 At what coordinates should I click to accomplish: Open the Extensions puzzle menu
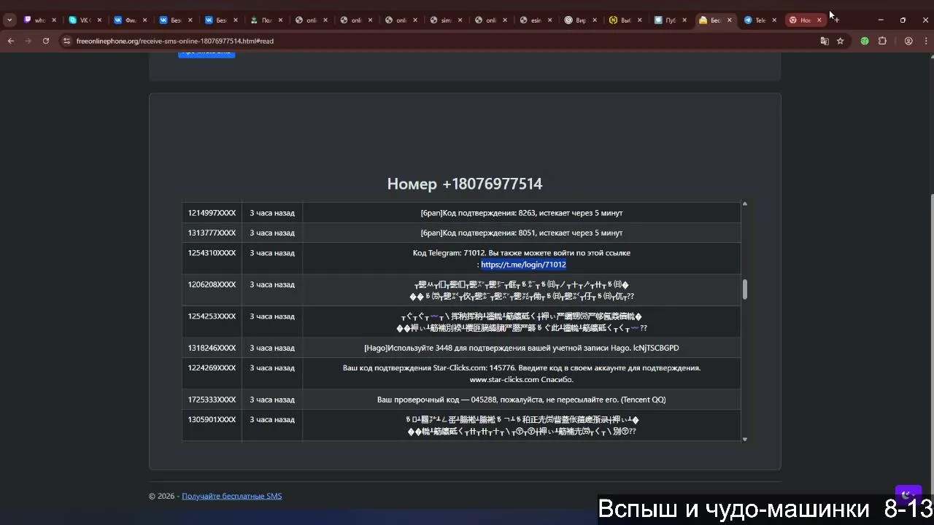tap(882, 41)
